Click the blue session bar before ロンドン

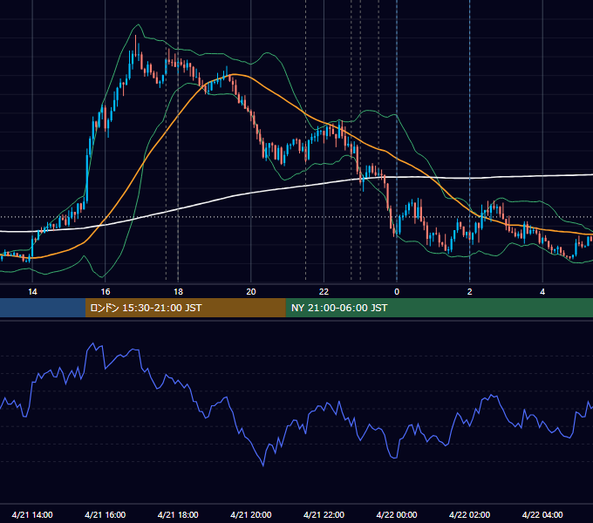[x=43, y=308]
